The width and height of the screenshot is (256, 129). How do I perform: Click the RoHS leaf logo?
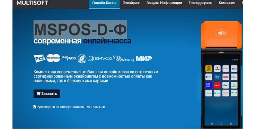[x=82, y=58]
